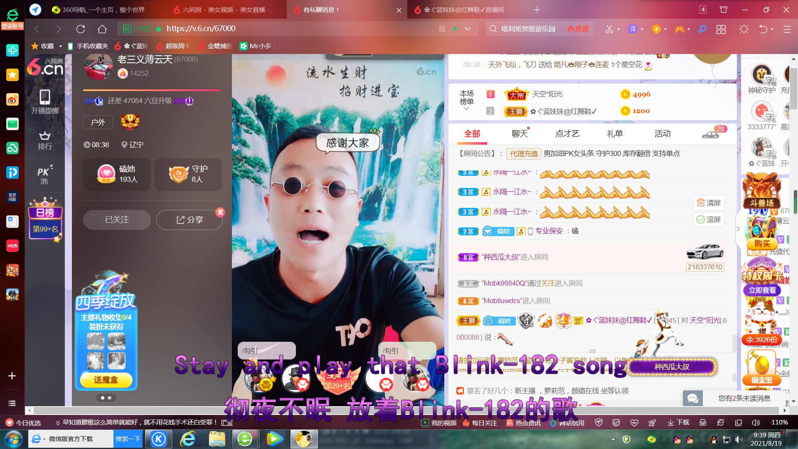Open the browser main menu icon
The height and width of the screenshot is (449, 798).
tap(787, 29)
